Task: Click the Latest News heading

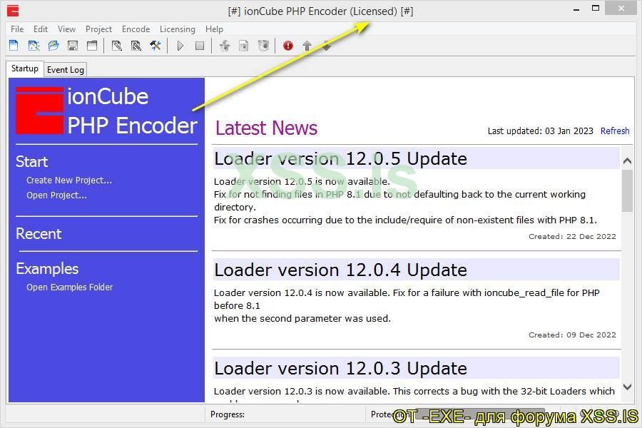Action: click(x=266, y=128)
